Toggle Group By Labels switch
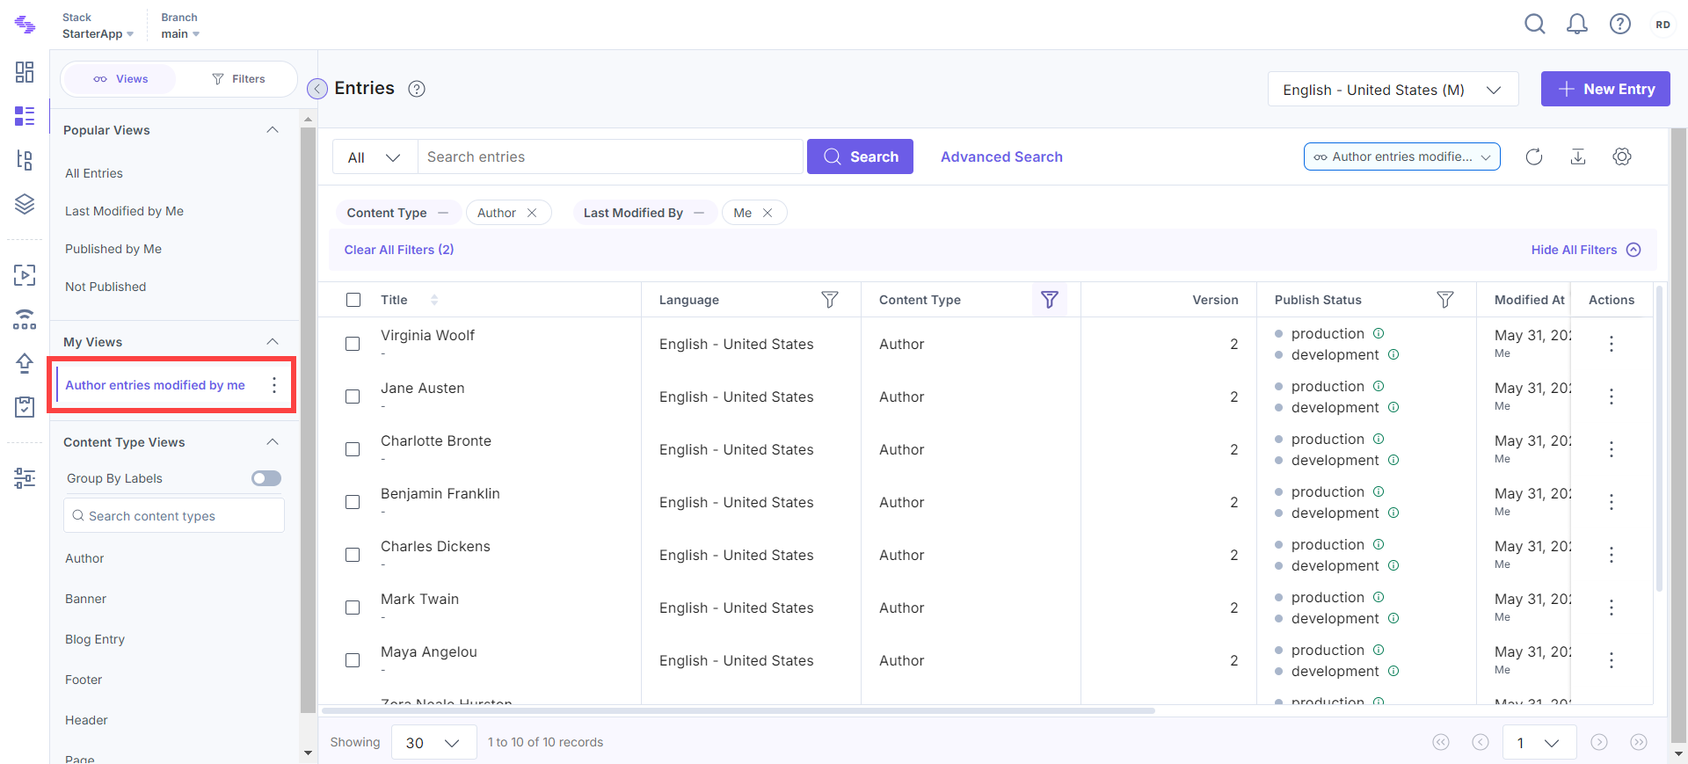This screenshot has width=1688, height=764. pos(266,478)
